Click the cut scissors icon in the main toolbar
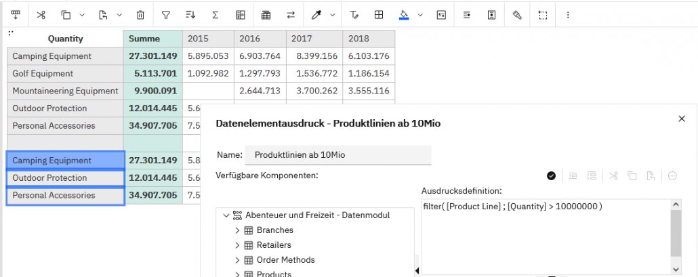This screenshot has width=698, height=277. tap(41, 15)
